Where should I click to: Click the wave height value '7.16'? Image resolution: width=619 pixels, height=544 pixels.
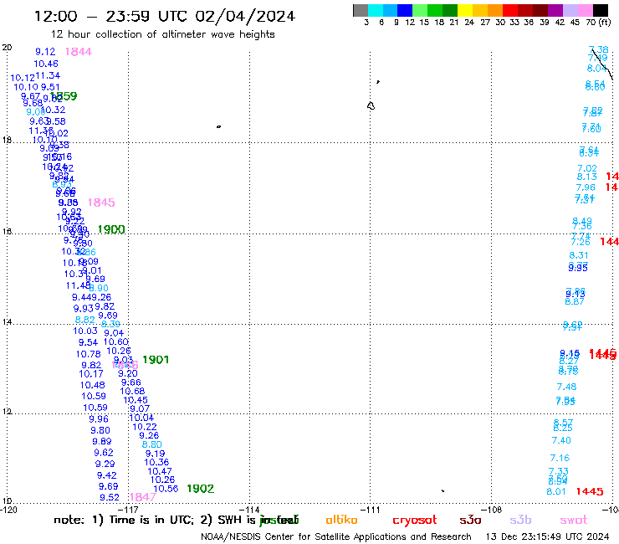coord(560,459)
